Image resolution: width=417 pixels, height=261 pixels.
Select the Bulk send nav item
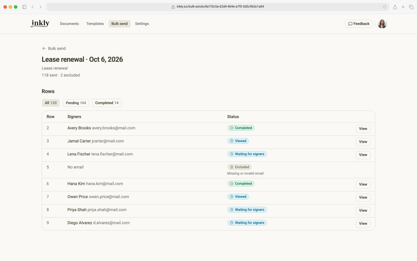(x=119, y=24)
